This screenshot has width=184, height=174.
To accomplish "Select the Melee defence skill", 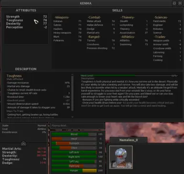I will pos(101,25).
